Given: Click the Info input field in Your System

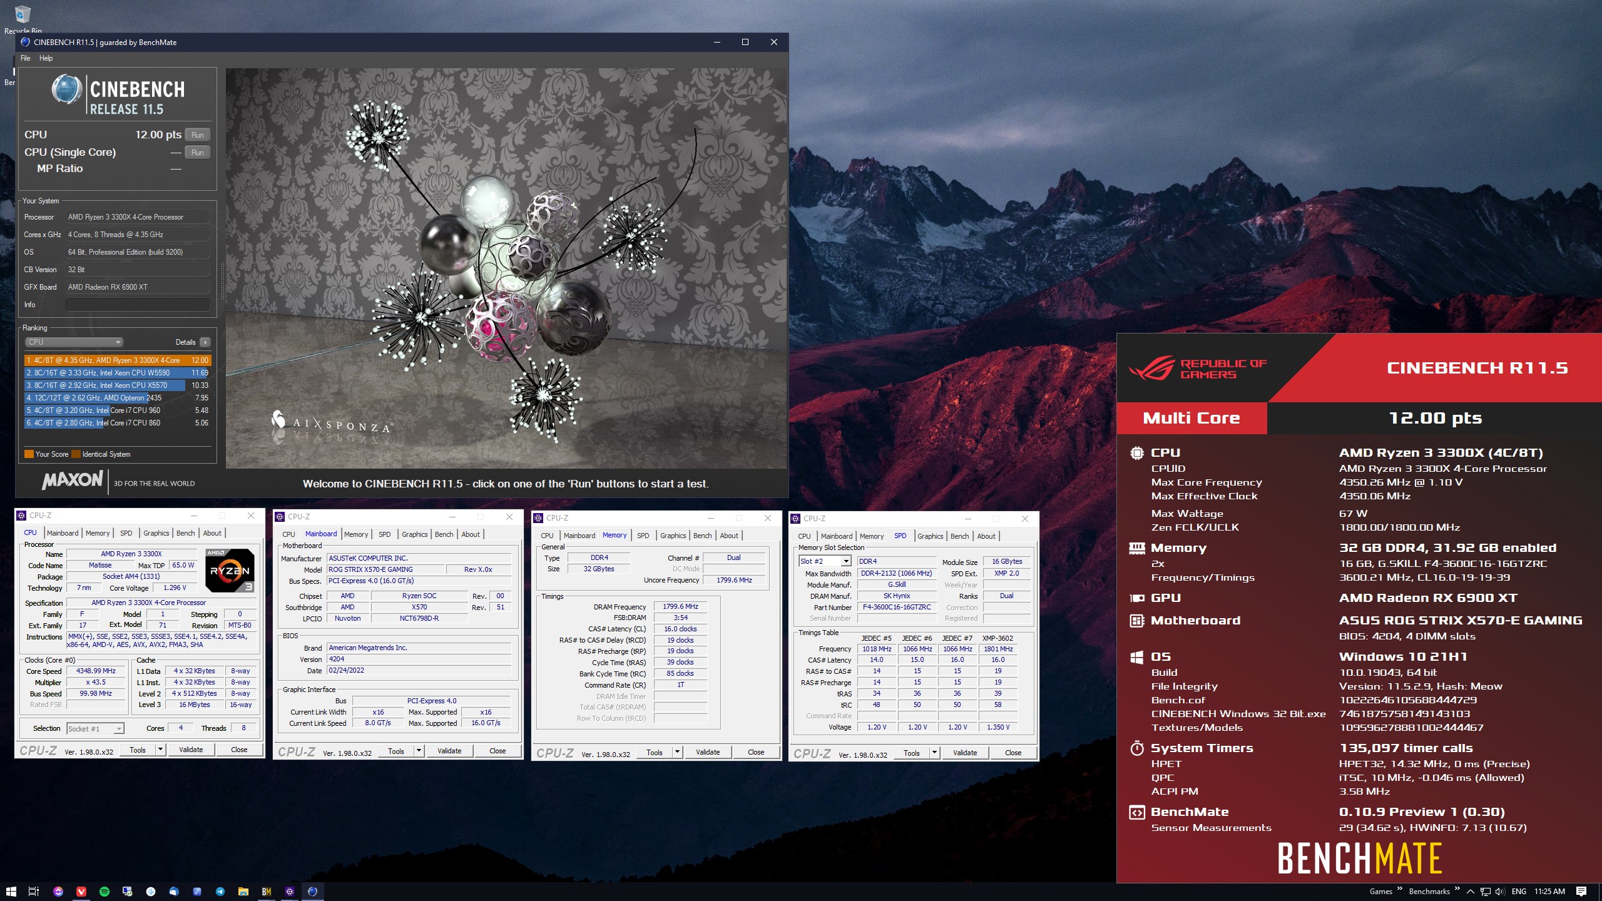Looking at the screenshot, I should click(x=138, y=305).
